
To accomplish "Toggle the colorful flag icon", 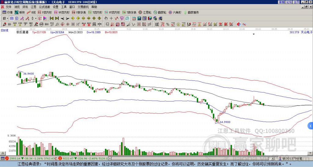I will (45, 19).
